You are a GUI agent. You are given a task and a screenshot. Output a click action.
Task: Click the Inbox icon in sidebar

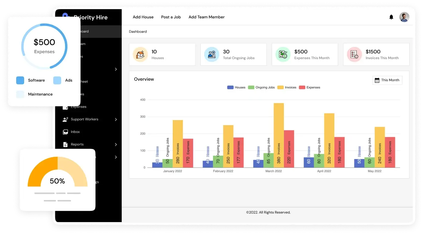pos(65,132)
